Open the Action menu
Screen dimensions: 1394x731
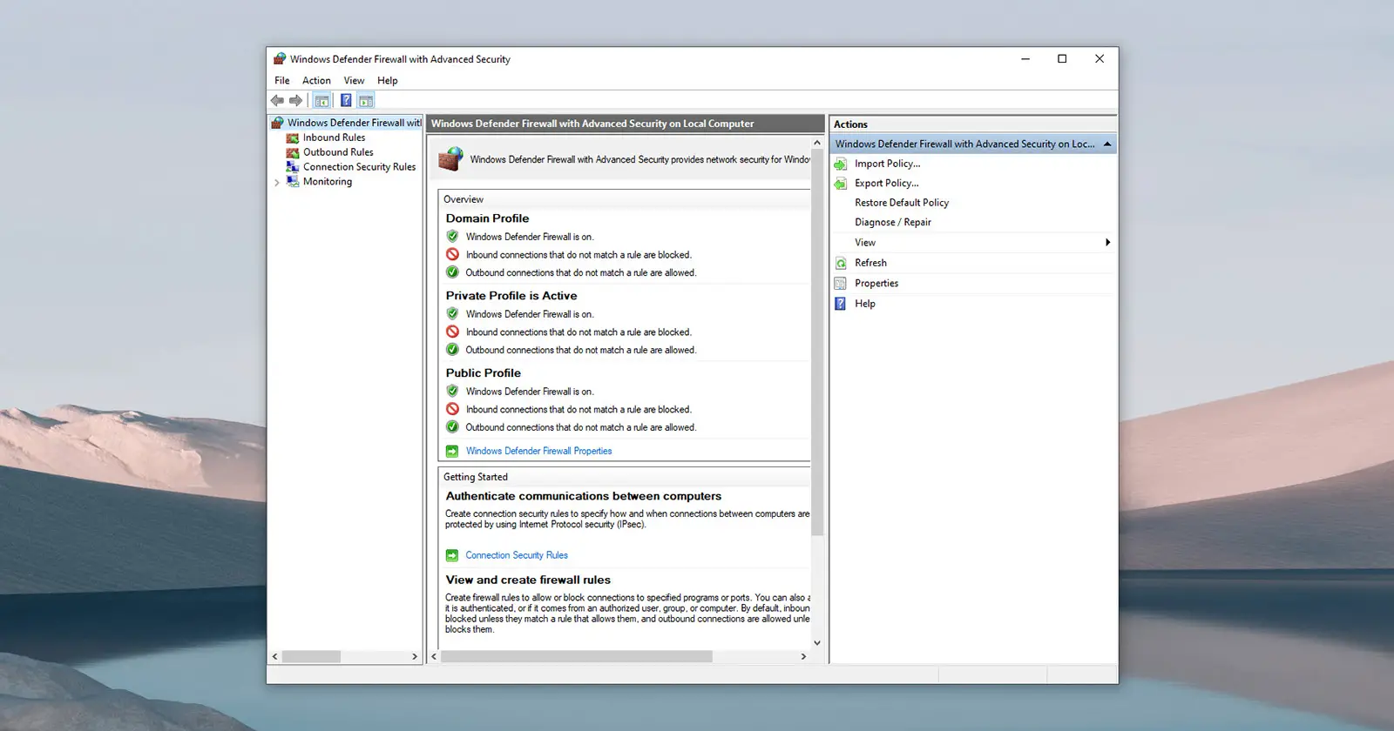coord(316,81)
